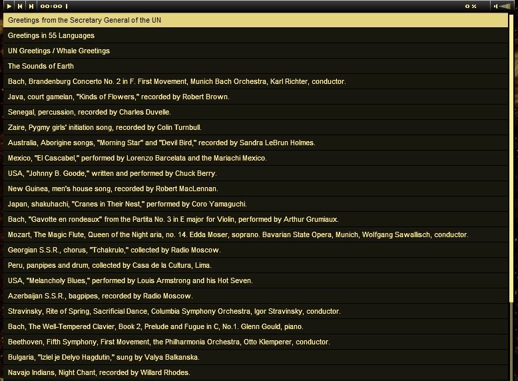Play Beethoven Fifth Symphony First Movement

click(x=256, y=342)
